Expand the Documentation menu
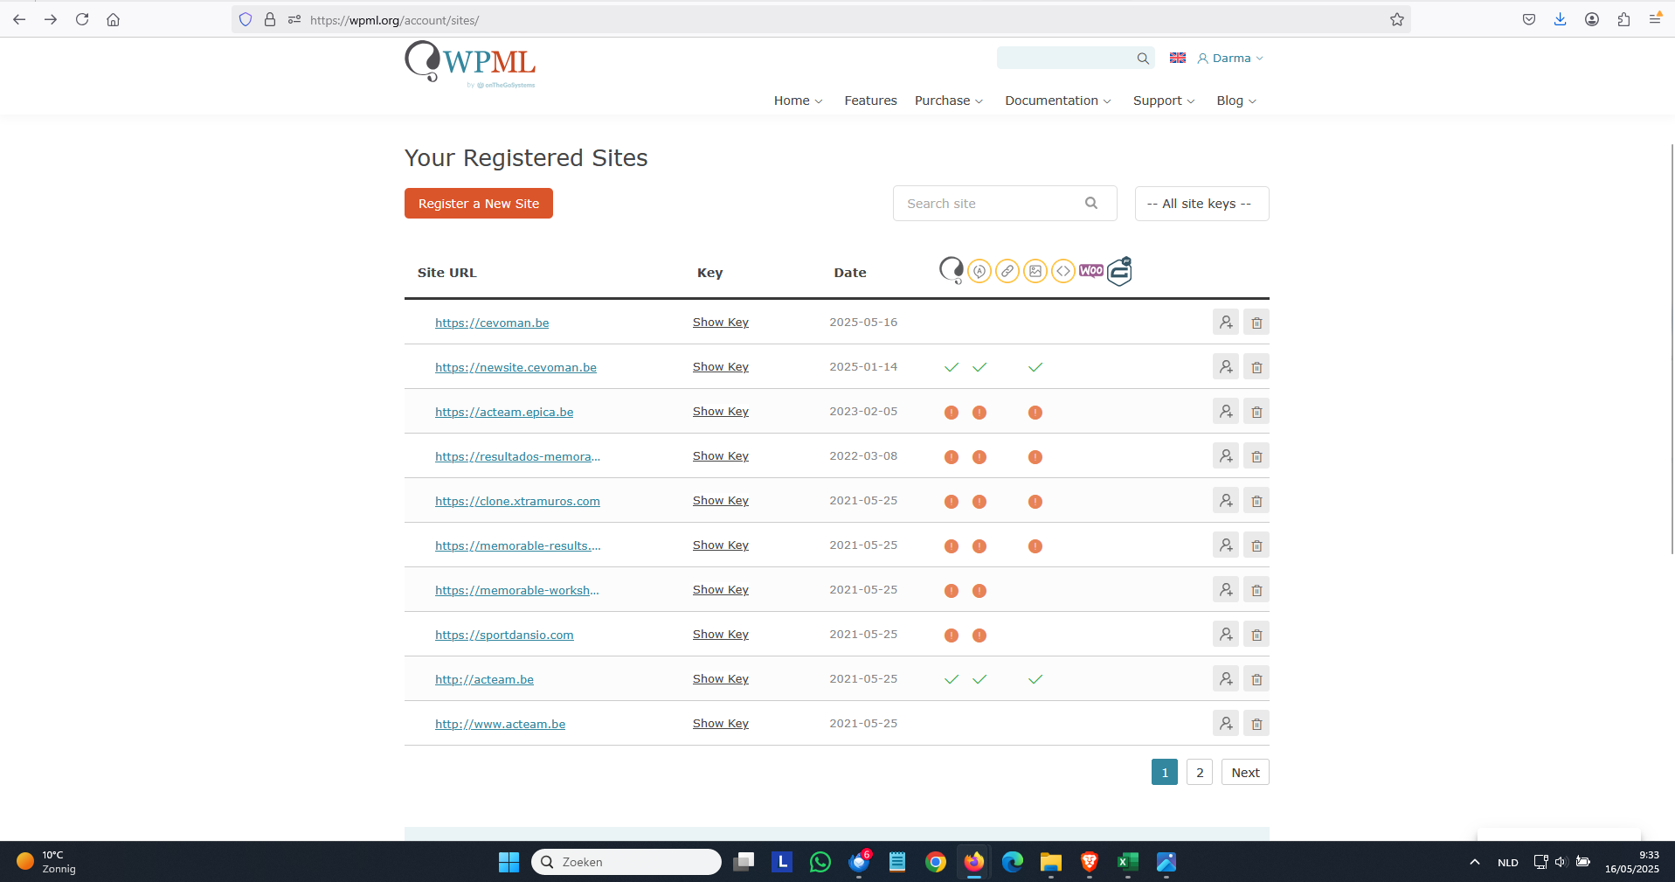The image size is (1675, 882). [x=1058, y=101]
